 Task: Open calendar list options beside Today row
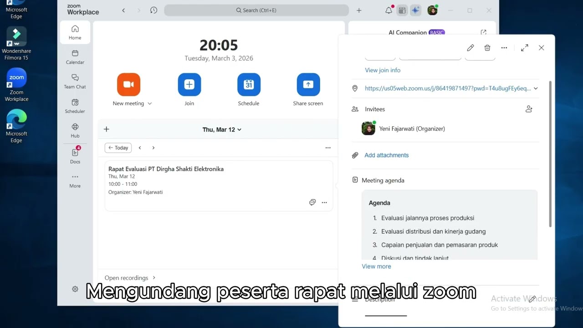[328, 148]
